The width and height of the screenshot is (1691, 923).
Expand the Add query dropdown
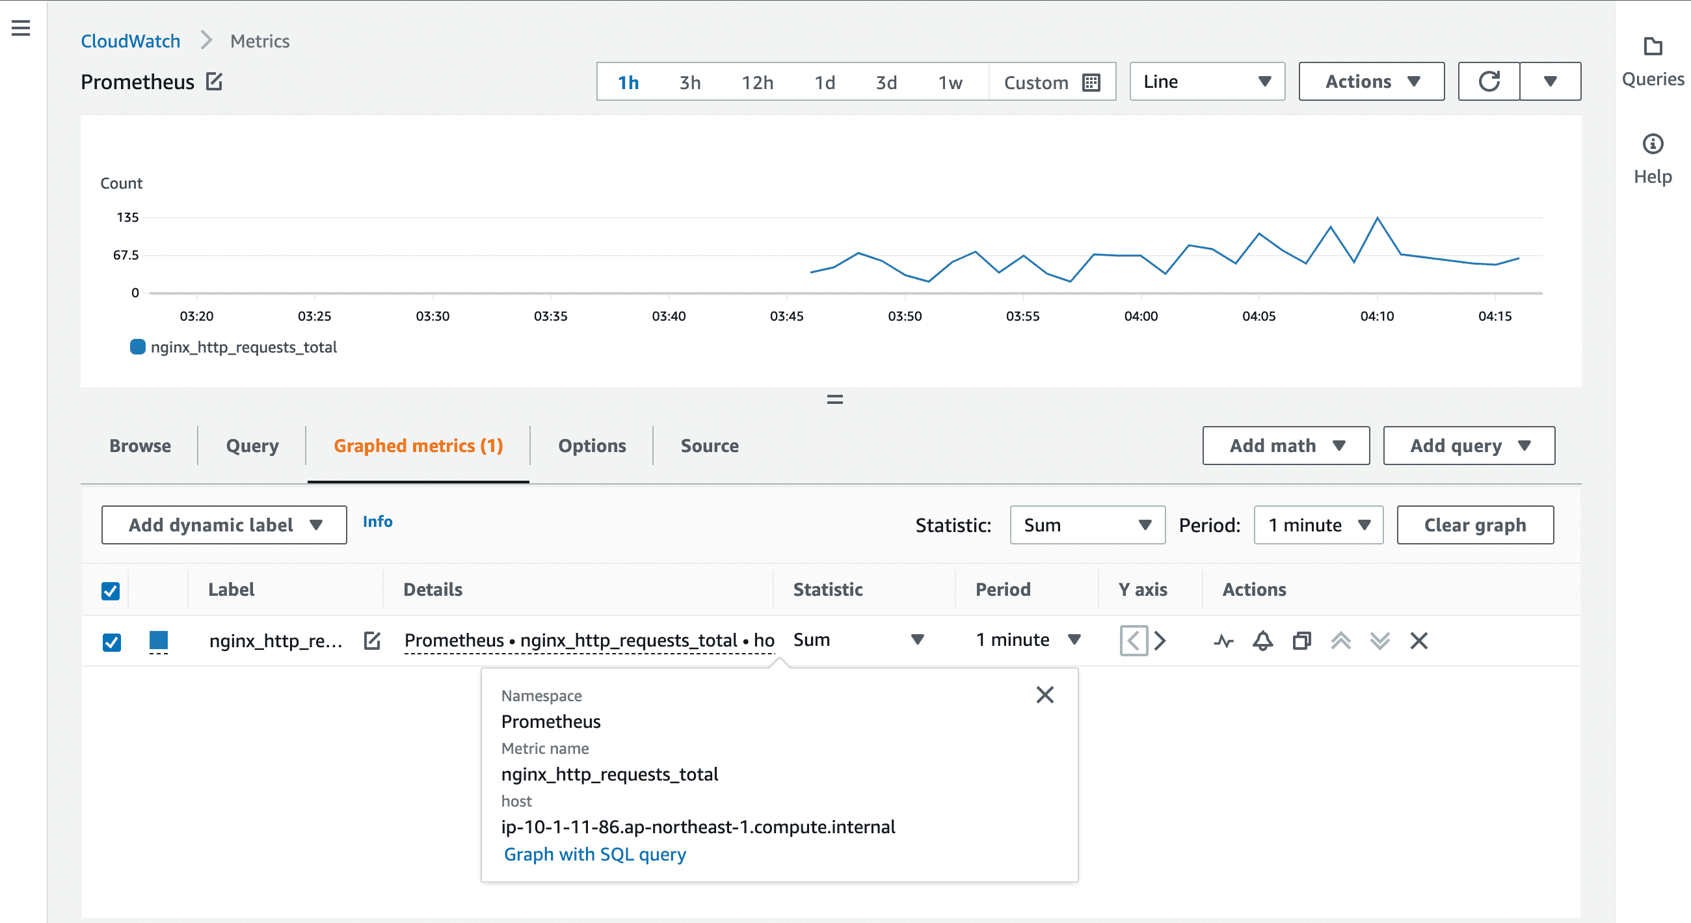1469,446
